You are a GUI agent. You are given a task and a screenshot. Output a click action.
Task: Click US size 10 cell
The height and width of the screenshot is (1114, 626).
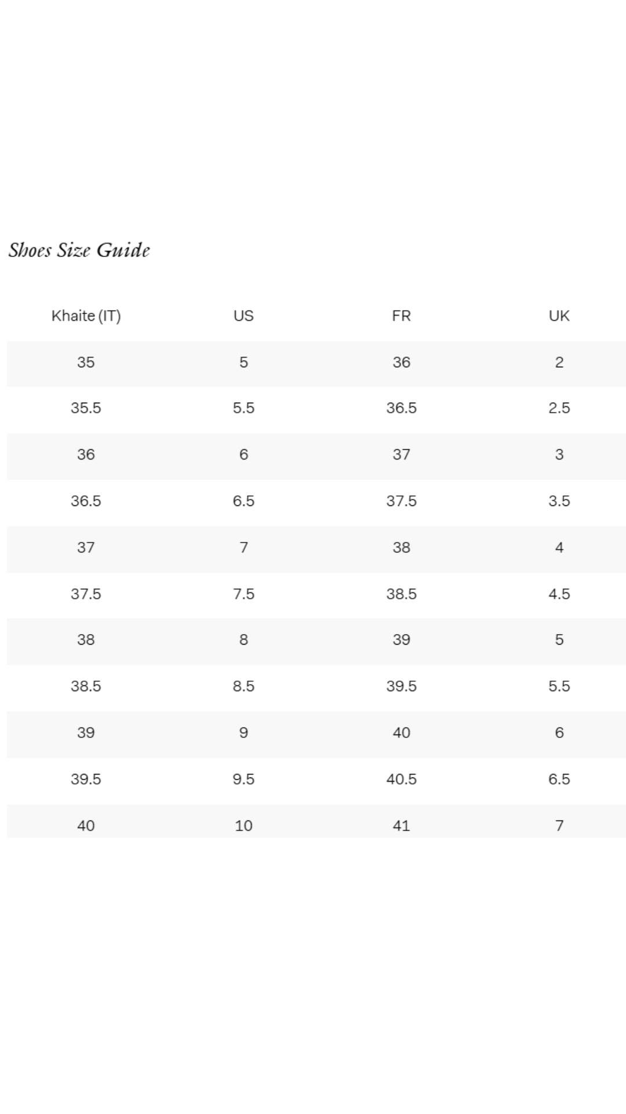point(243,825)
